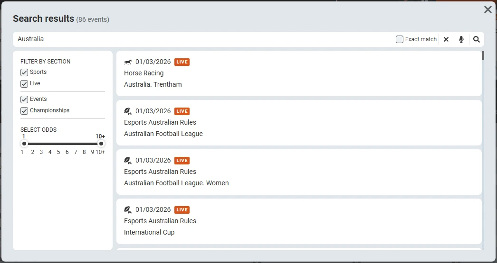Screen dimensions: 497x263
Task: Uncheck the Sports section filter
Action: click(x=24, y=73)
